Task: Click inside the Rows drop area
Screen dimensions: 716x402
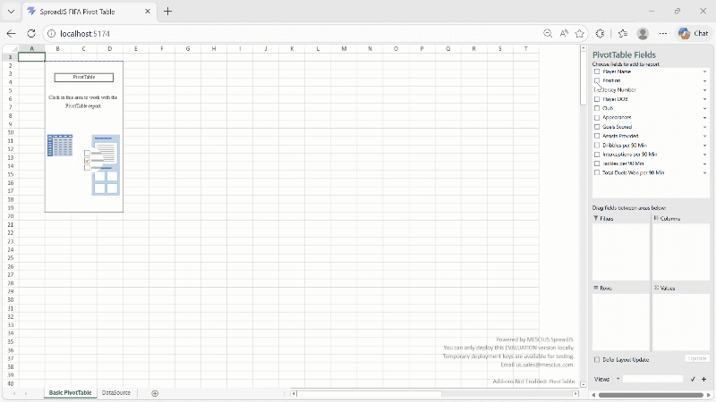Action: [620, 322]
